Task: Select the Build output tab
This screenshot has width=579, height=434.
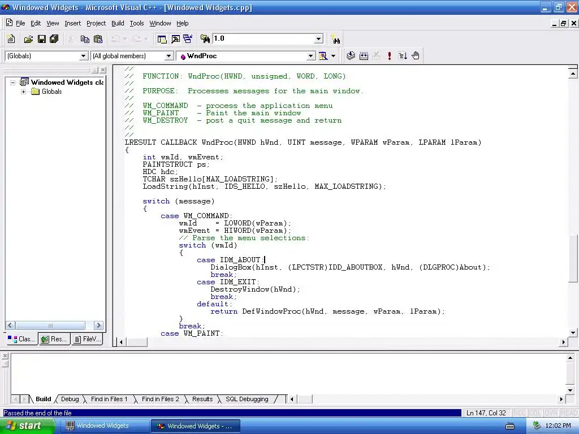Action: 43,399
